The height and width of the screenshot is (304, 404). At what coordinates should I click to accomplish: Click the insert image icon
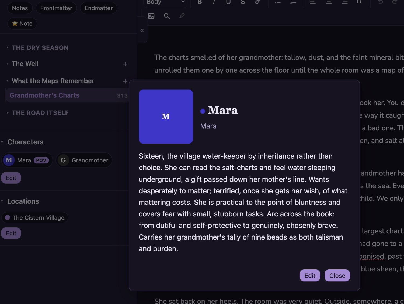[x=151, y=16]
